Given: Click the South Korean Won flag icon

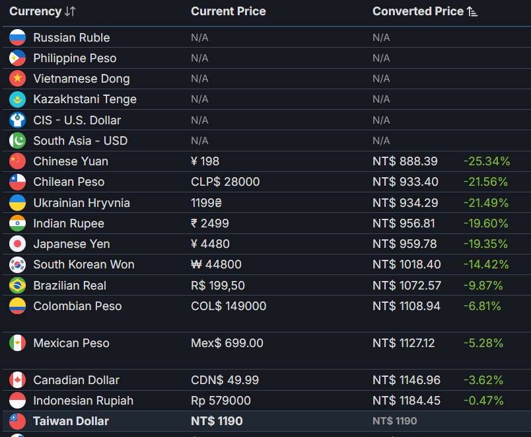Looking at the screenshot, I should pyautogui.click(x=17, y=264).
